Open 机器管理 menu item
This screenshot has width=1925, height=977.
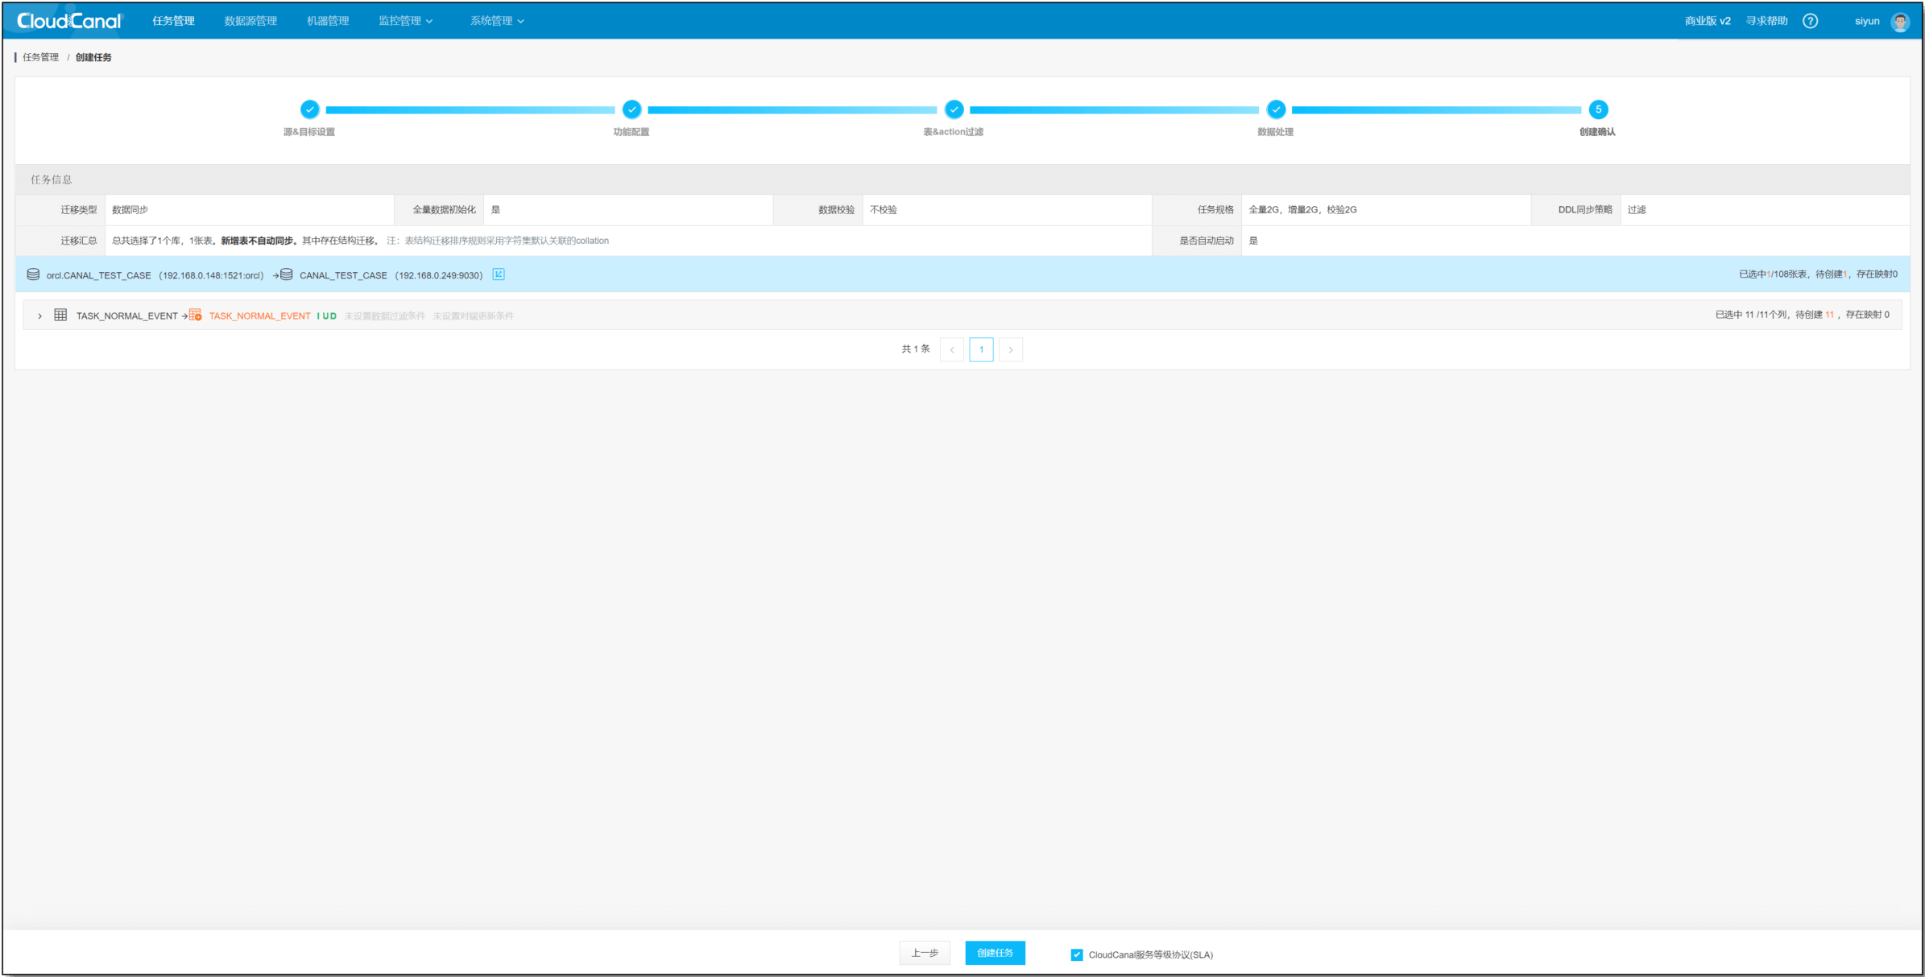point(328,21)
